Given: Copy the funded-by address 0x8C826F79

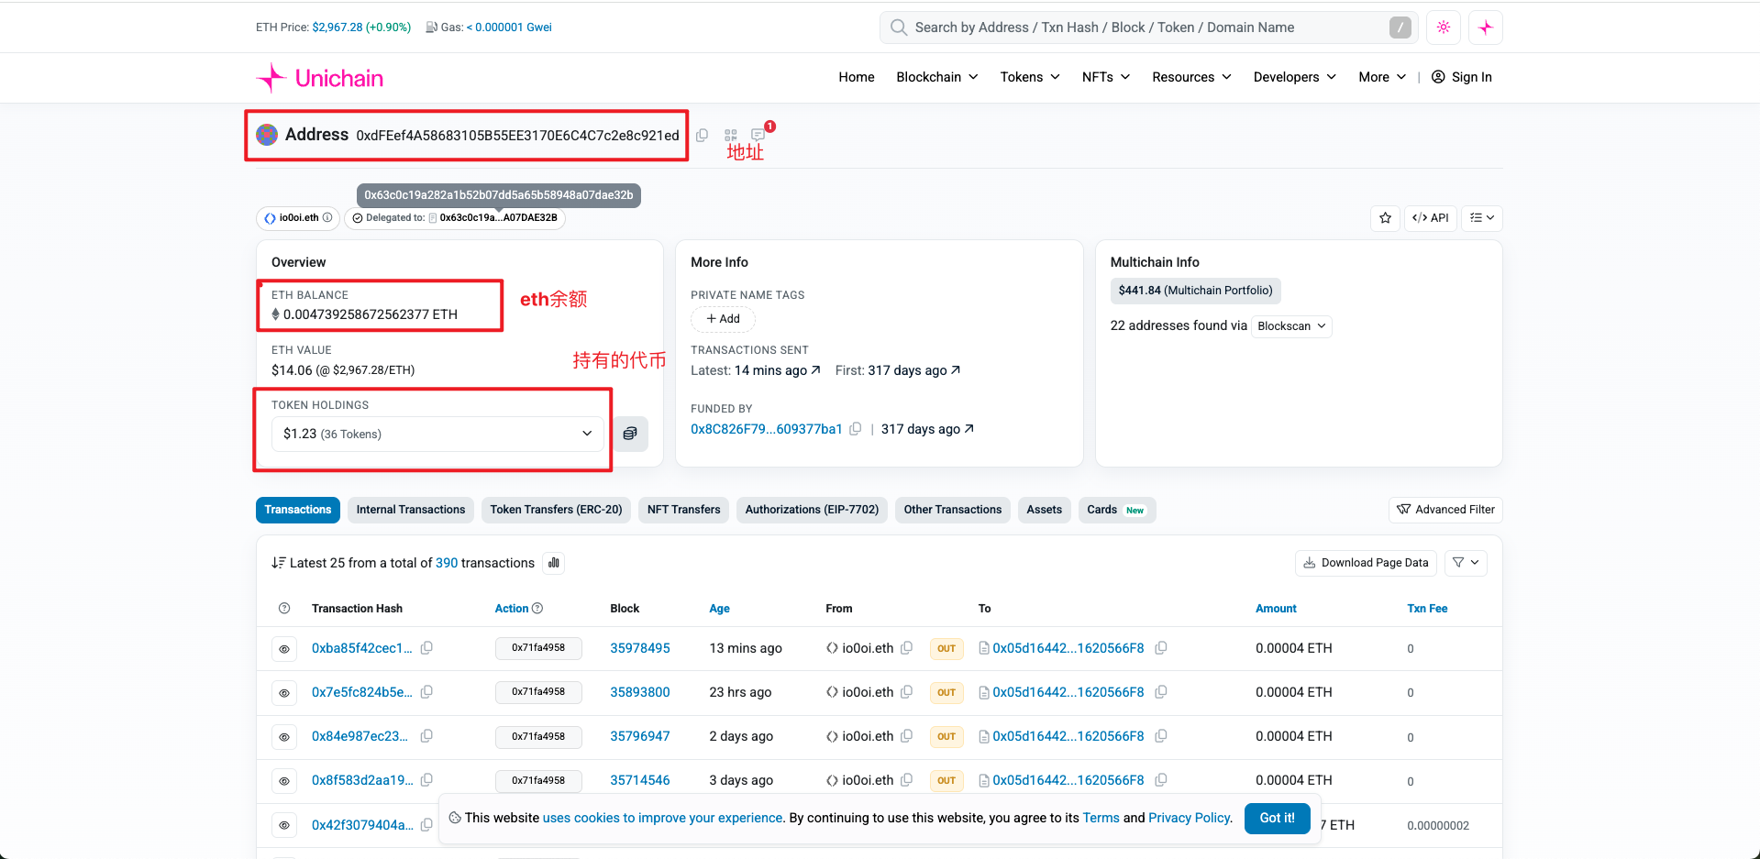Looking at the screenshot, I should coord(856,429).
